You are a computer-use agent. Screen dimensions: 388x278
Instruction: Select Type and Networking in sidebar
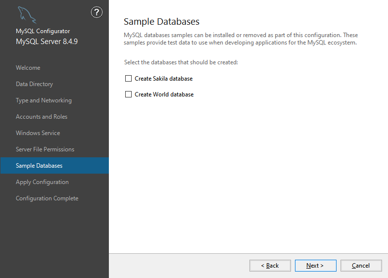tap(44, 100)
